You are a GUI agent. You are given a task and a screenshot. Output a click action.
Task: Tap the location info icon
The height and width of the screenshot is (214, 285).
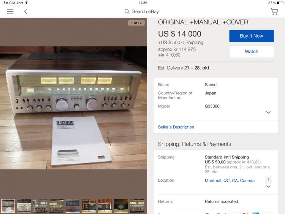[x=268, y=180]
